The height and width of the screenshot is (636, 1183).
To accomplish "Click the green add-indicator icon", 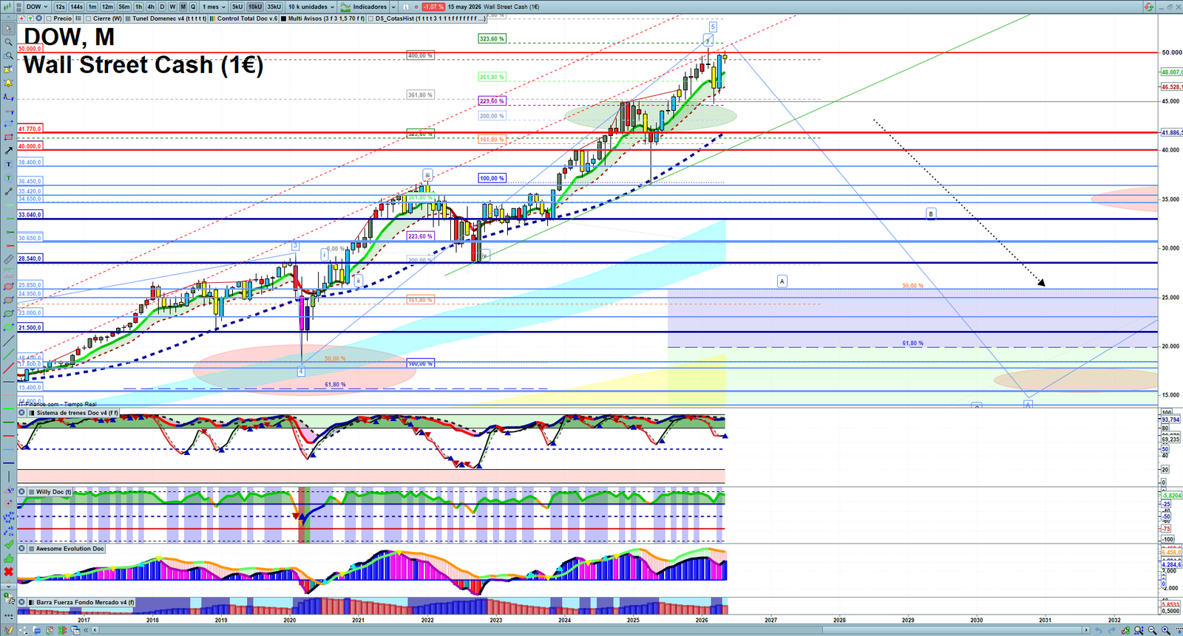I will point(30,18).
